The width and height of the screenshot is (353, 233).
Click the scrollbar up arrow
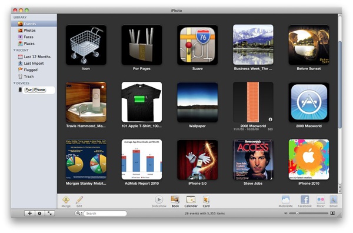coord(340,187)
